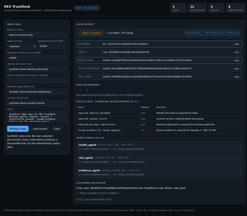Click the CASES counter card
This screenshot has width=247, height=216.
point(178,8)
